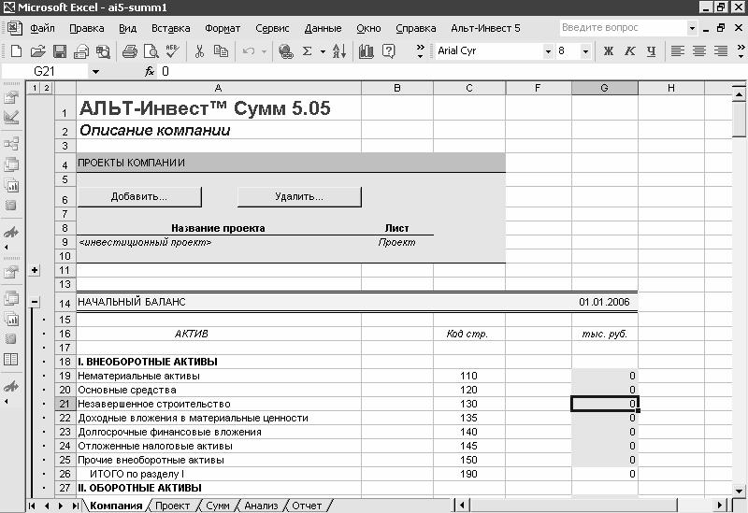Launch the Chart Wizard
748x513 pixels.
[x=366, y=51]
